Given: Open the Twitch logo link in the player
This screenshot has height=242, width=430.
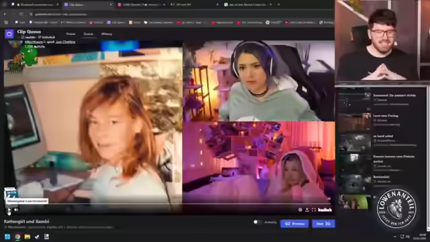Looking at the screenshot, I should point(325,210).
